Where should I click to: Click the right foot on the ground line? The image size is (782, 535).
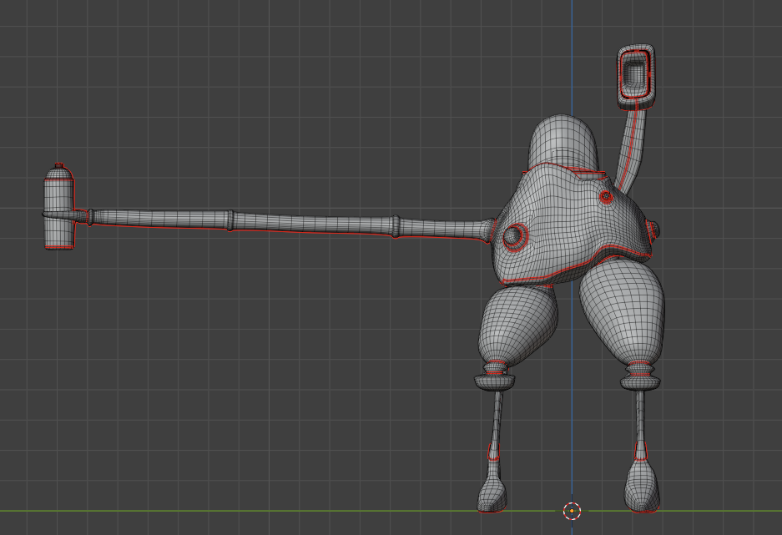click(x=643, y=488)
